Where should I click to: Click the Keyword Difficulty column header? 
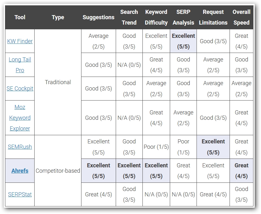coord(156,17)
